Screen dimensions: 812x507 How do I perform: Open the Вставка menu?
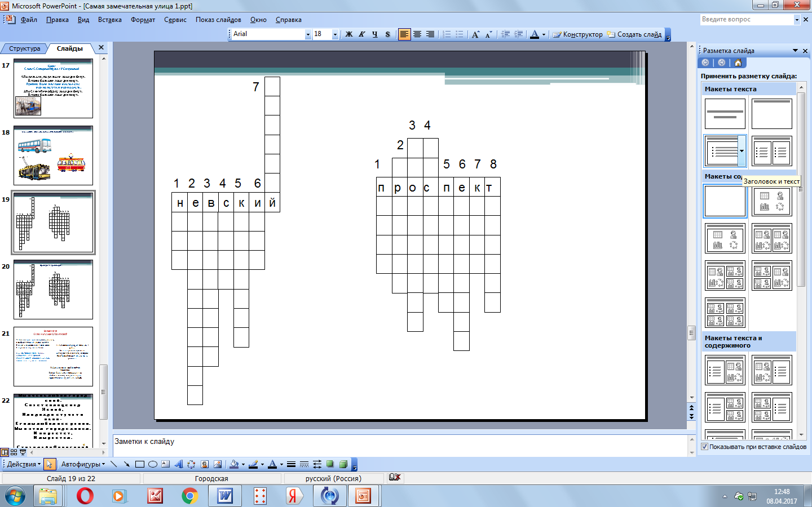point(109,20)
